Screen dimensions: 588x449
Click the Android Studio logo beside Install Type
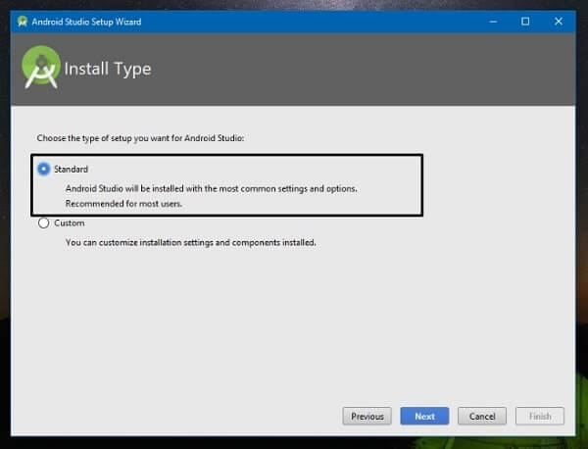[41, 67]
